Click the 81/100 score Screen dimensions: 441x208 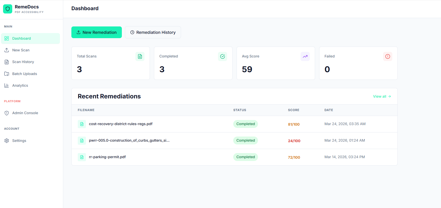coord(294,124)
